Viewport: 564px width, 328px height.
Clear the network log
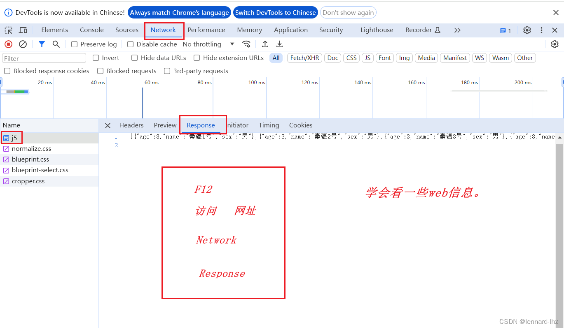pos(23,44)
